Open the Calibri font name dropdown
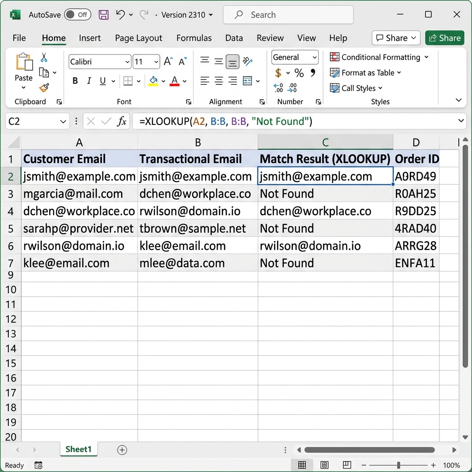This screenshot has height=472, width=472. (x=127, y=62)
